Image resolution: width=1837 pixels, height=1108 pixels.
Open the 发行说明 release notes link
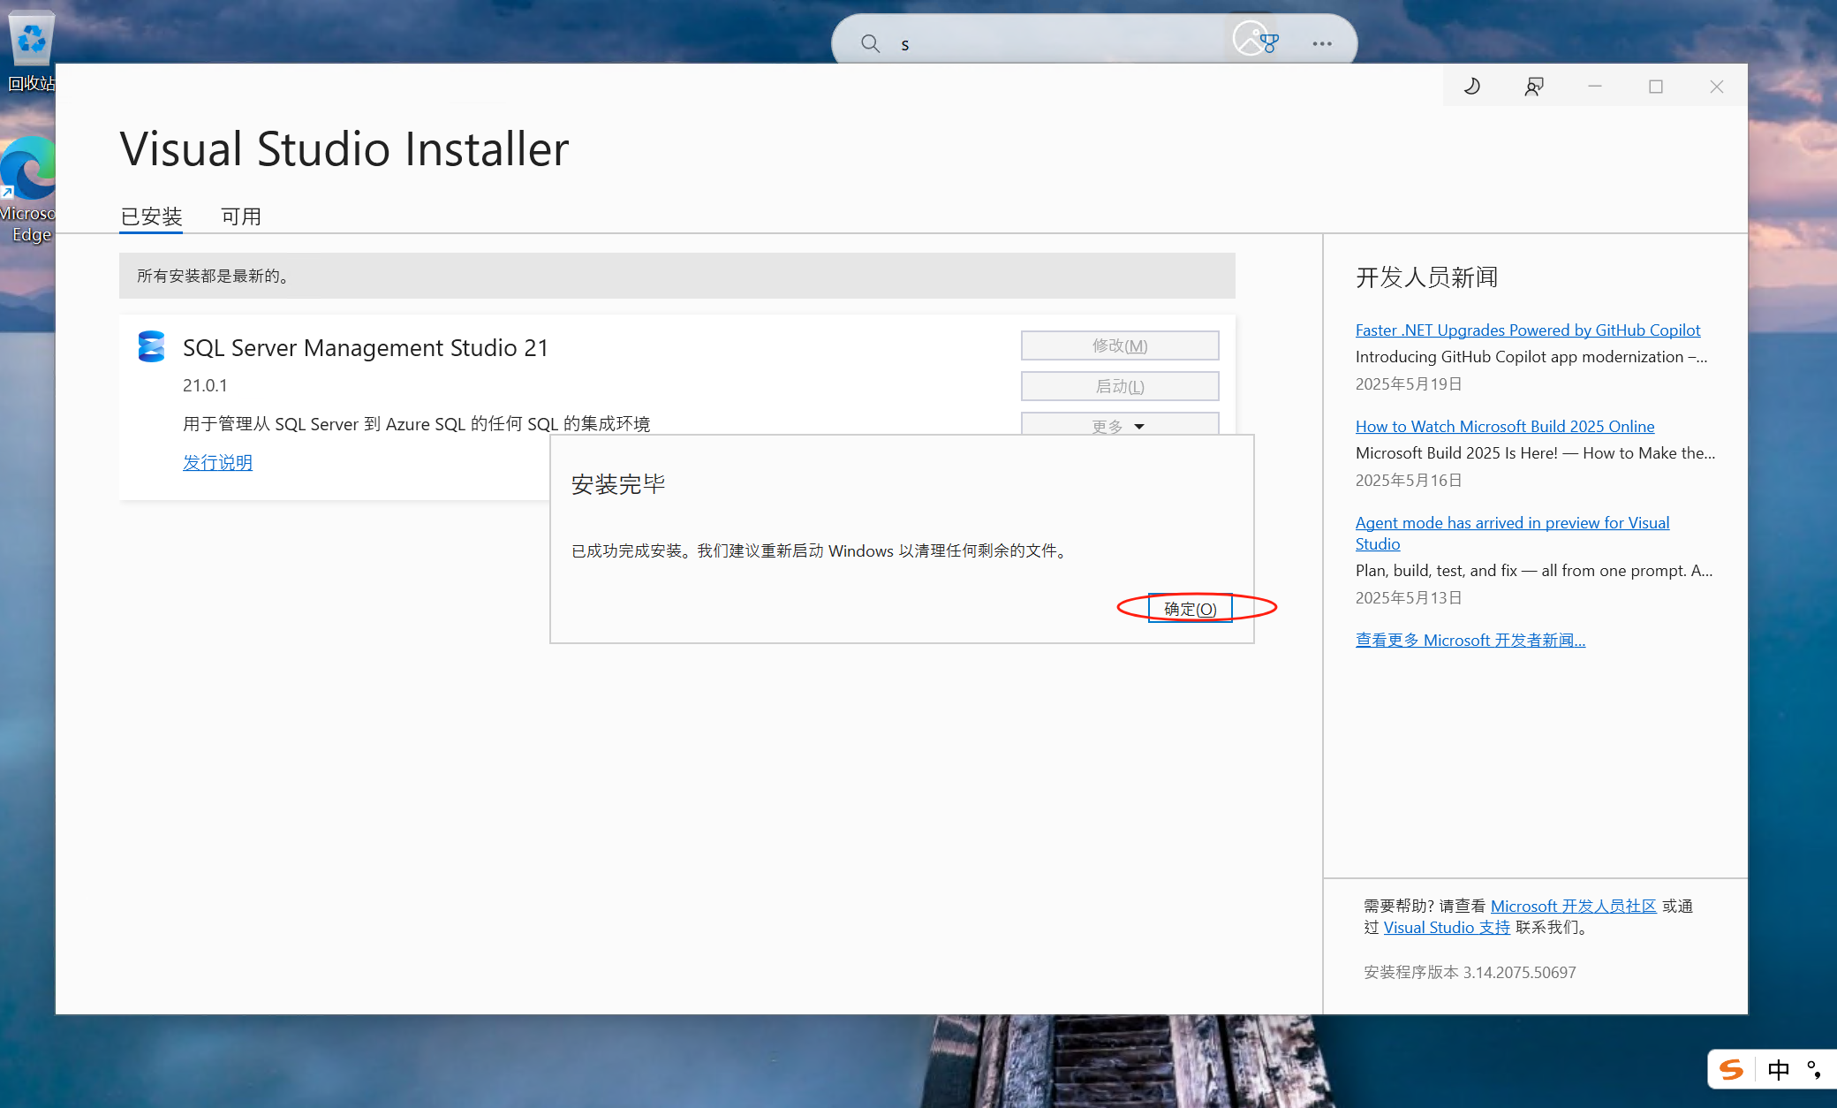click(x=217, y=462)
